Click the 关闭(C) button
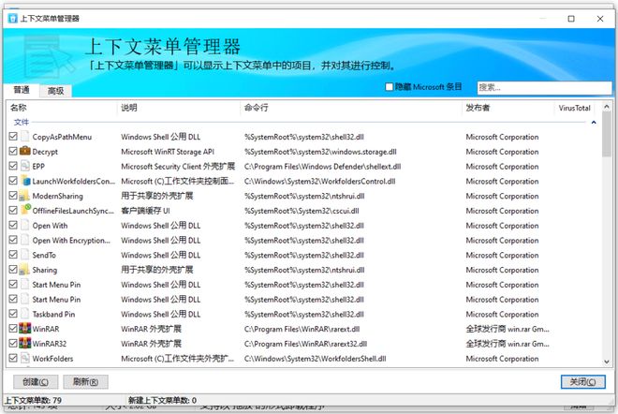Image resolution: width=618 pixels, height=414 pixels. tap(583, 381)
